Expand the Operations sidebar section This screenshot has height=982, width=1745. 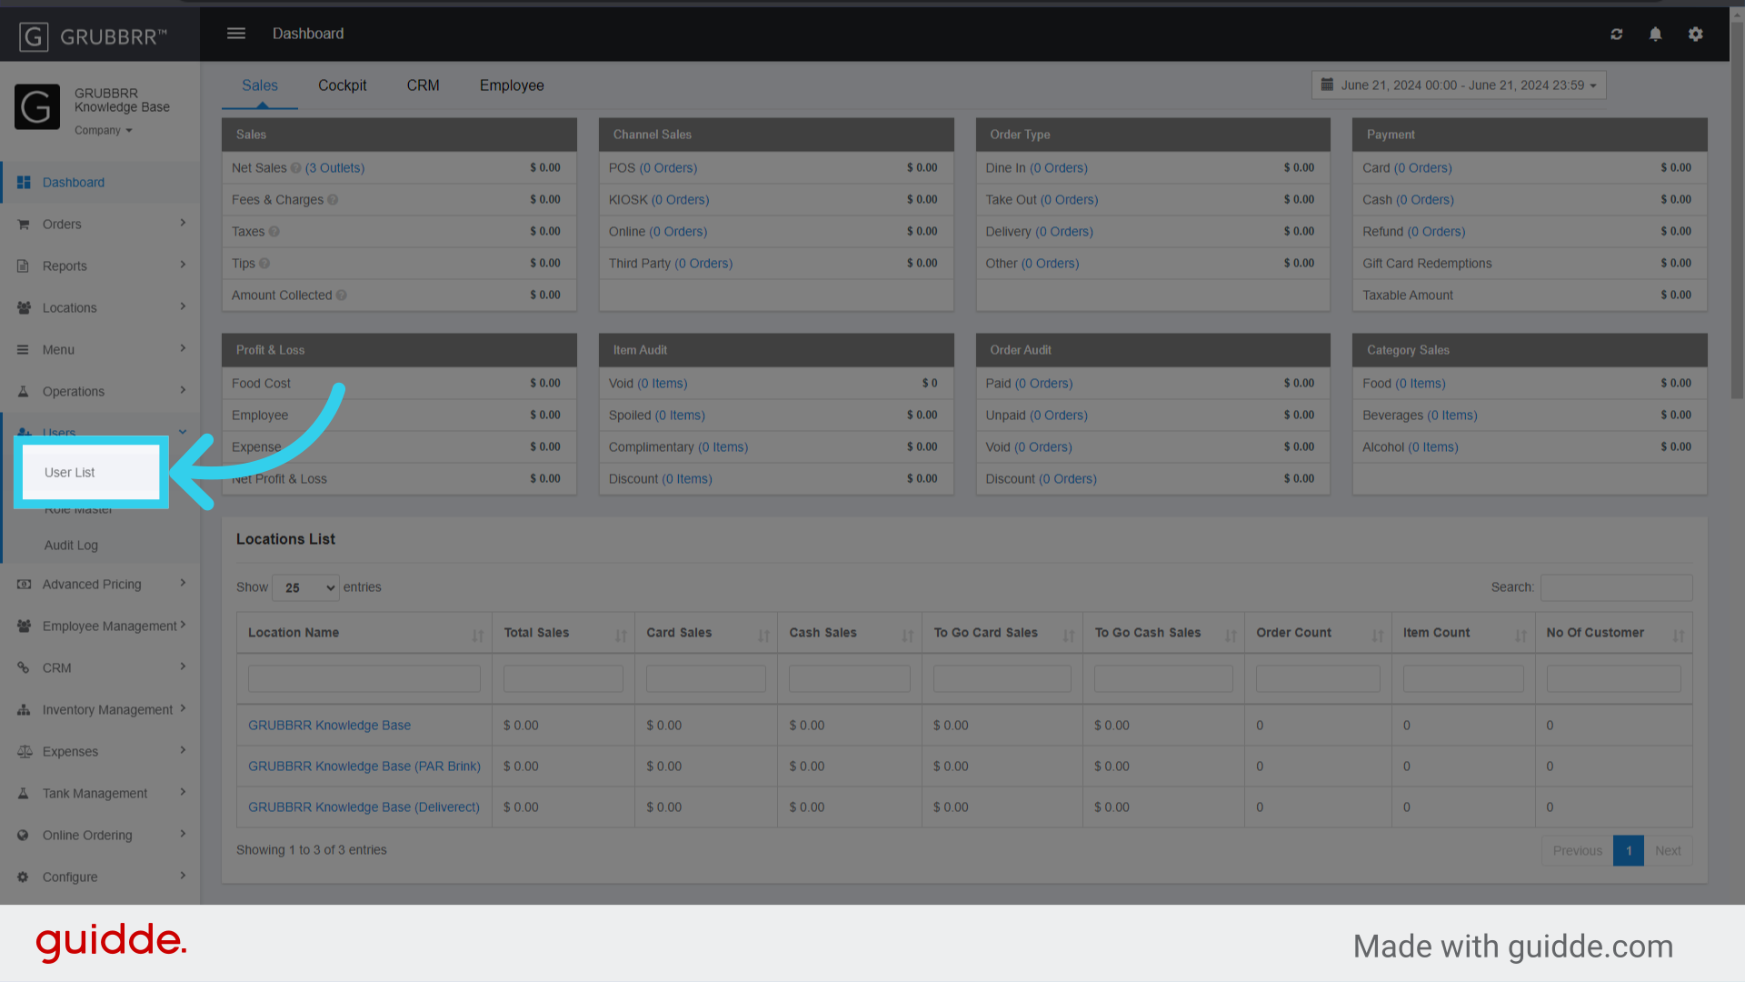tap(183, 390)
